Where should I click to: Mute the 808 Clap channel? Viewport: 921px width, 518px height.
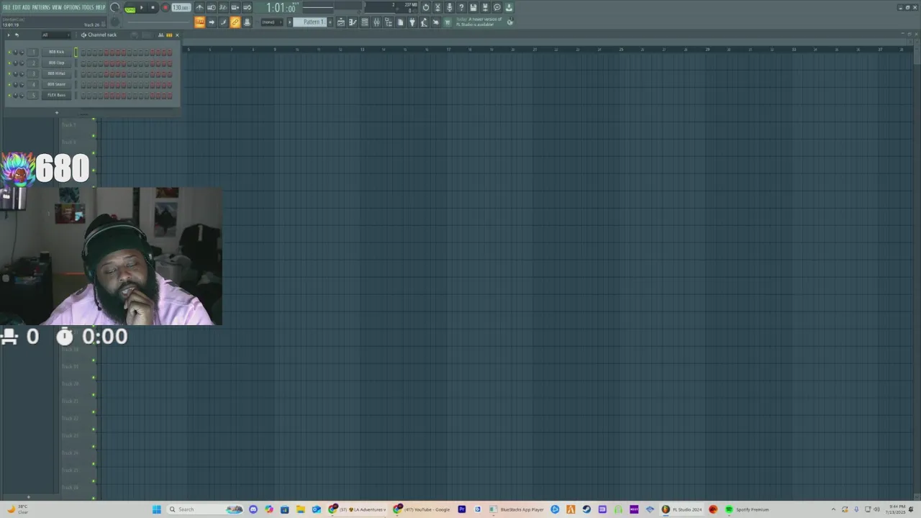[x=9, y=63]
